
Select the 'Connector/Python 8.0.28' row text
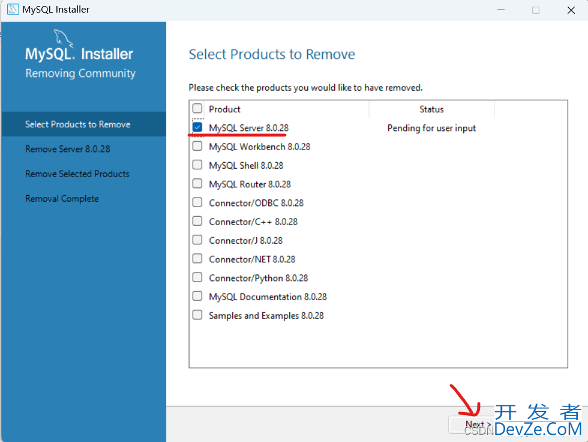coord(259,278)
